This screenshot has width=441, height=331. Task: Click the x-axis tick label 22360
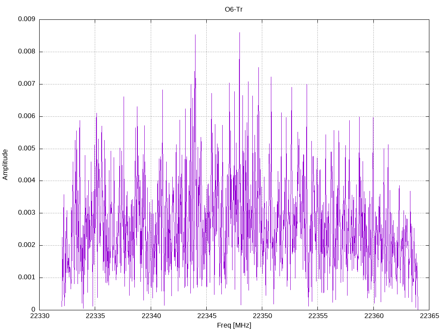pyautogui.click(x=373, y=316)
